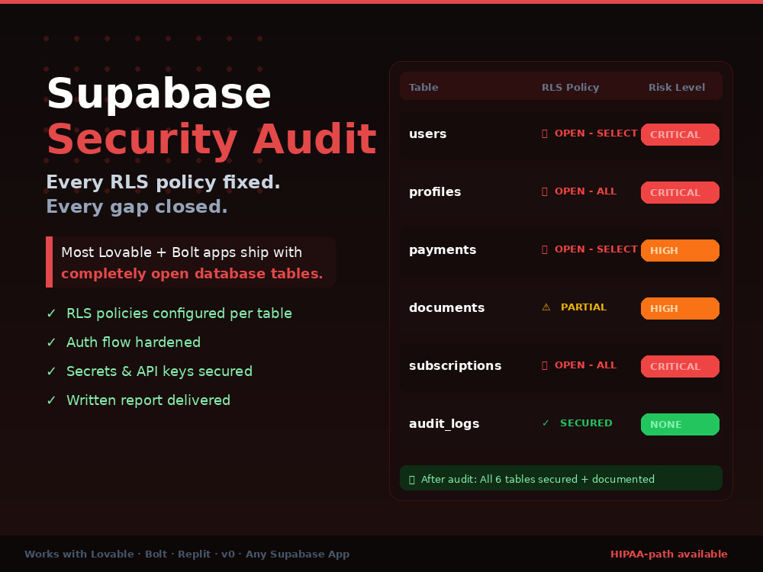Click OPEN - SELECT in the users row
The height and width of the screenshot is (572, 763).
tap(596, 133)
